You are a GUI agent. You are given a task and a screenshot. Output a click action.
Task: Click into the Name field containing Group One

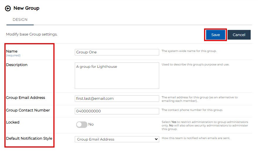tap(117, 52)
